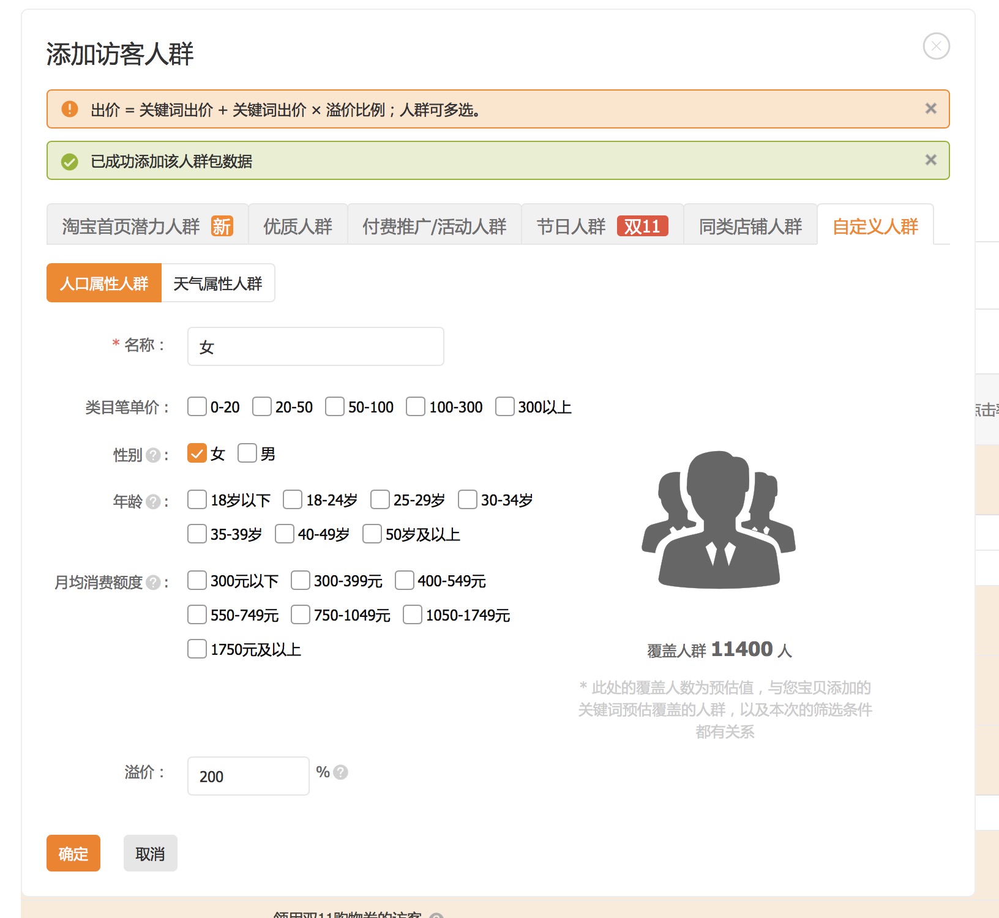Screen dimensions: 999x918
Task: Check the 300以上 category price checkbox
Action: [x=504, y=406]
